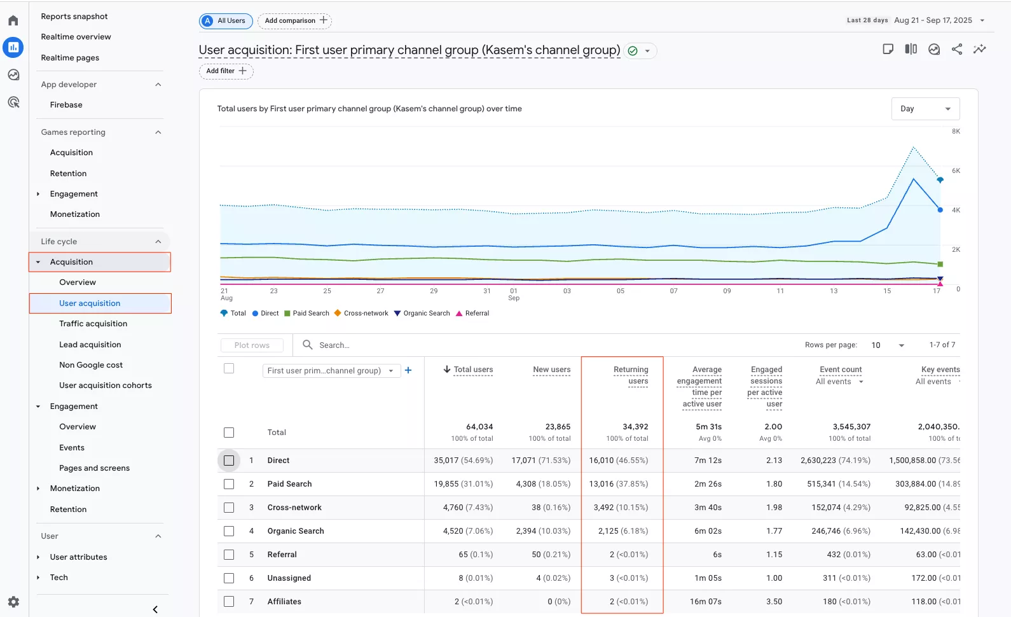Screen dimensions: 1011x617
Task: Open the Home icon in left rail
Action: [x=13, y=20]
